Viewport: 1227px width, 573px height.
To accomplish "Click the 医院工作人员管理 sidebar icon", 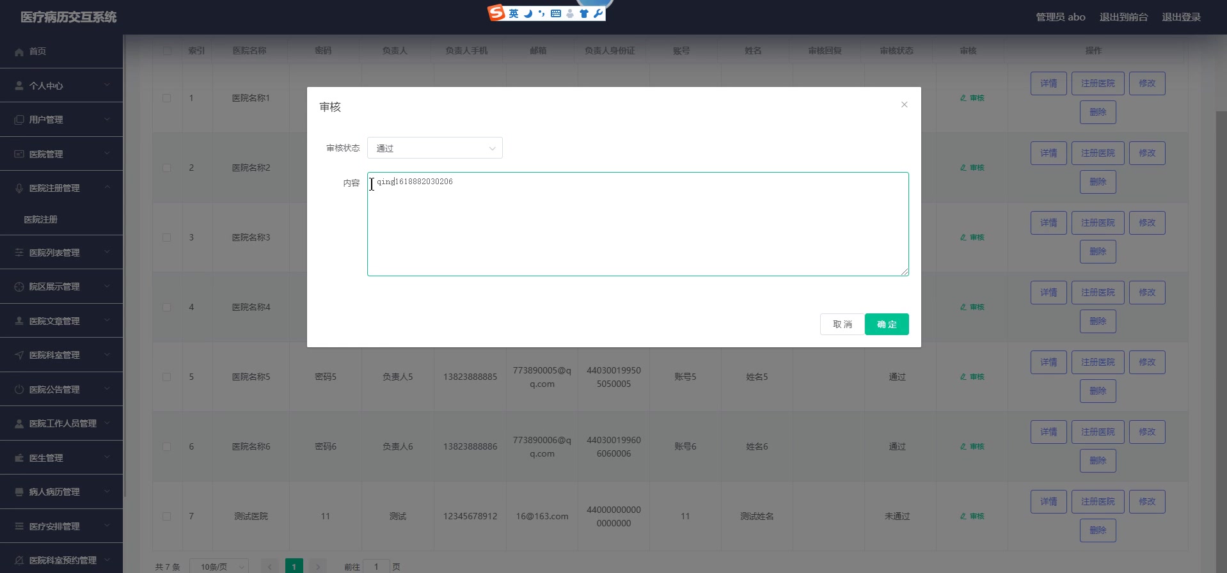I will pyautogui.click(x=19, y=423).
